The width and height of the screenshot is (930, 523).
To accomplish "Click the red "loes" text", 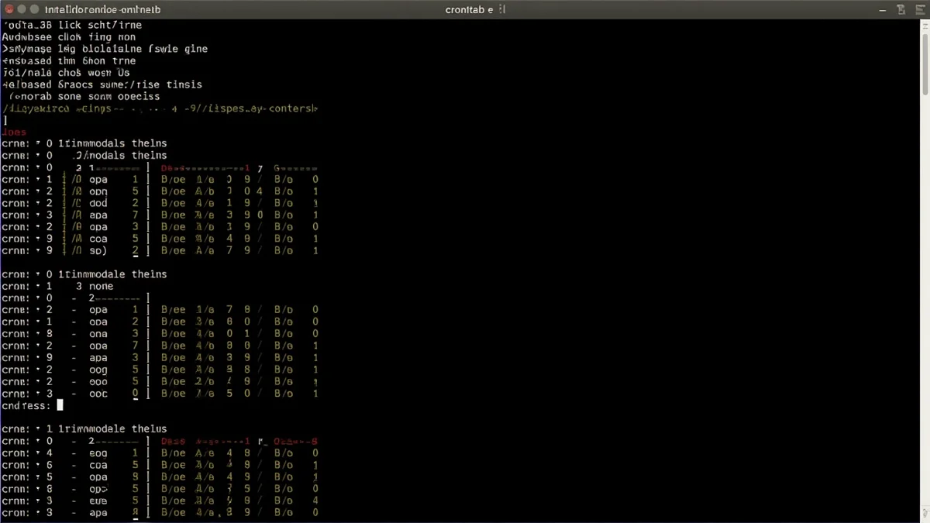I will point(14,132).
